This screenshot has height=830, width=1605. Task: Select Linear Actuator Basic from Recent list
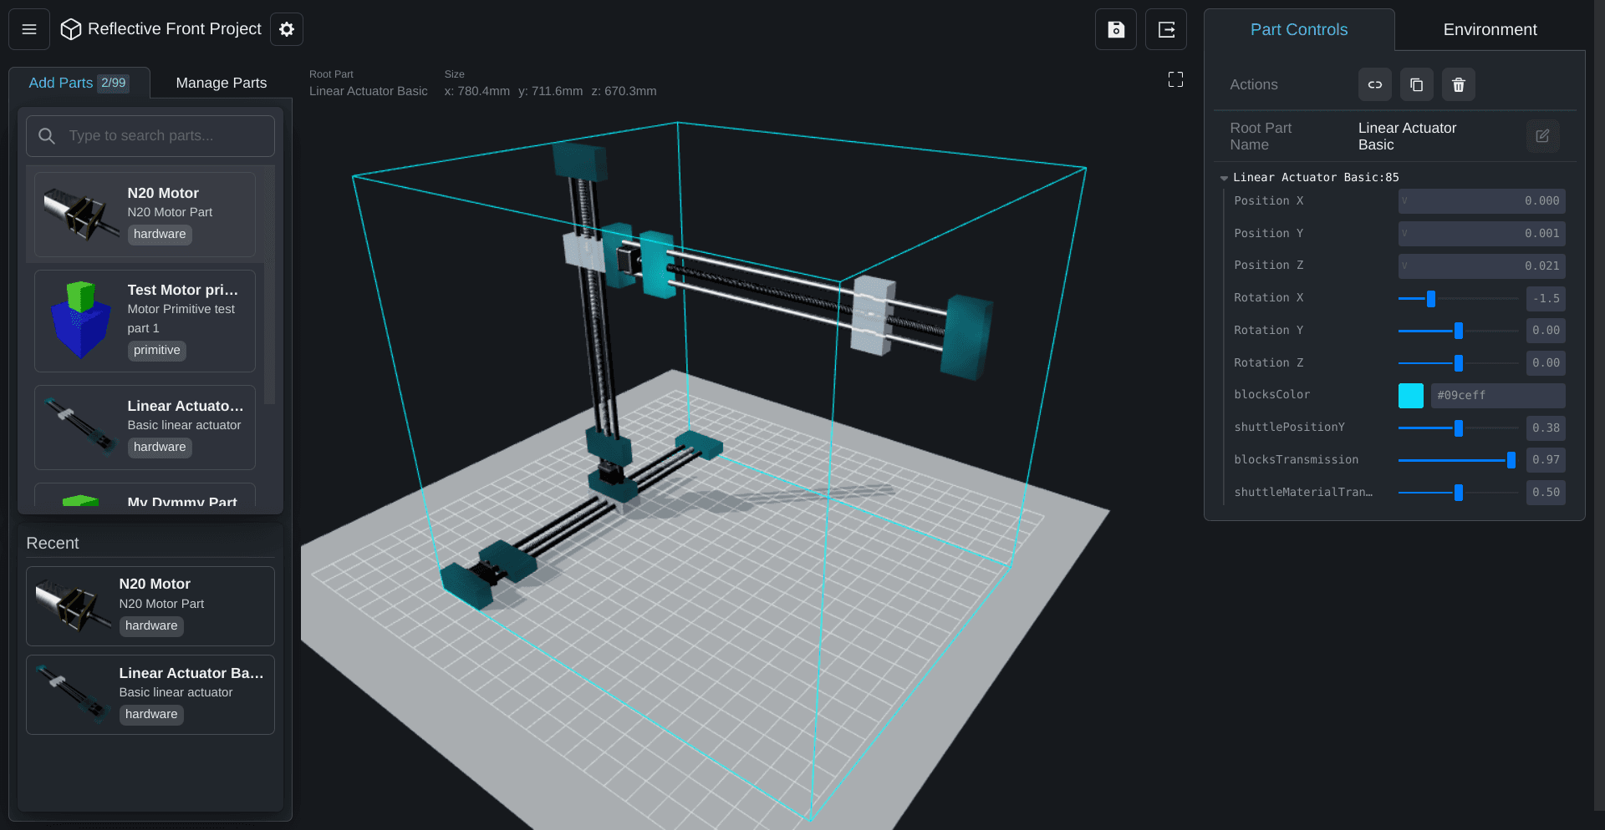(150, 693)
